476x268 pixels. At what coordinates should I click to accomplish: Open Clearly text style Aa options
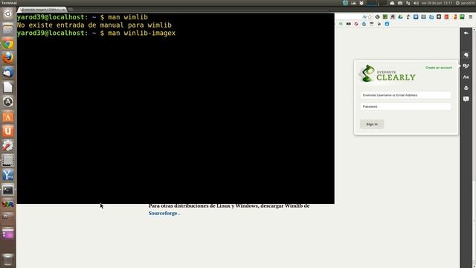[466, 77]
